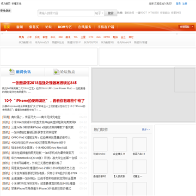Select the OPPO brand link
This screenshot has width=196, height=196.
coord(107,37)
